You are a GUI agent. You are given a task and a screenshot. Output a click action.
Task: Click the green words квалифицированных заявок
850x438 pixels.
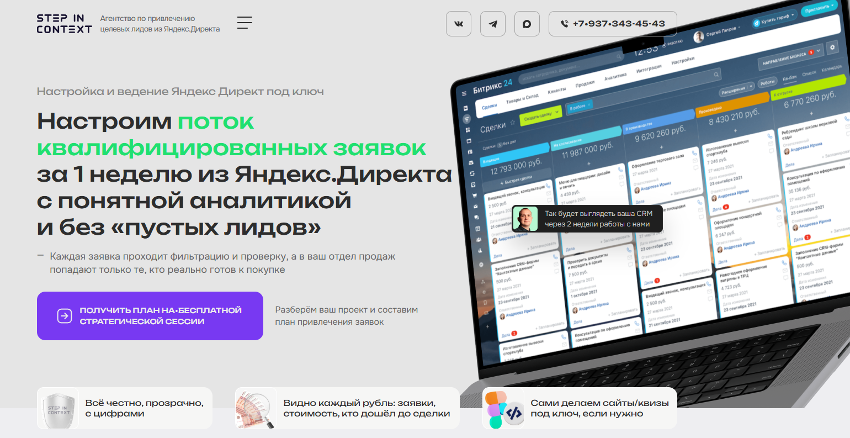click(232, 147)
